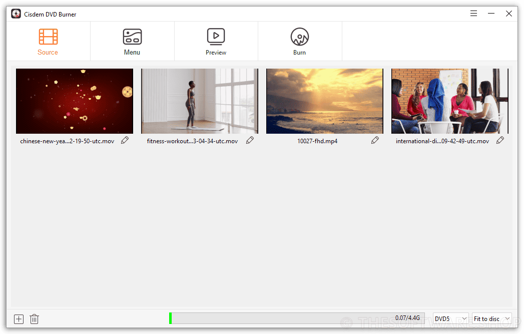Click the 0.07/4.4G capacity readout
The image size is (524, 334).
[407, 317]
